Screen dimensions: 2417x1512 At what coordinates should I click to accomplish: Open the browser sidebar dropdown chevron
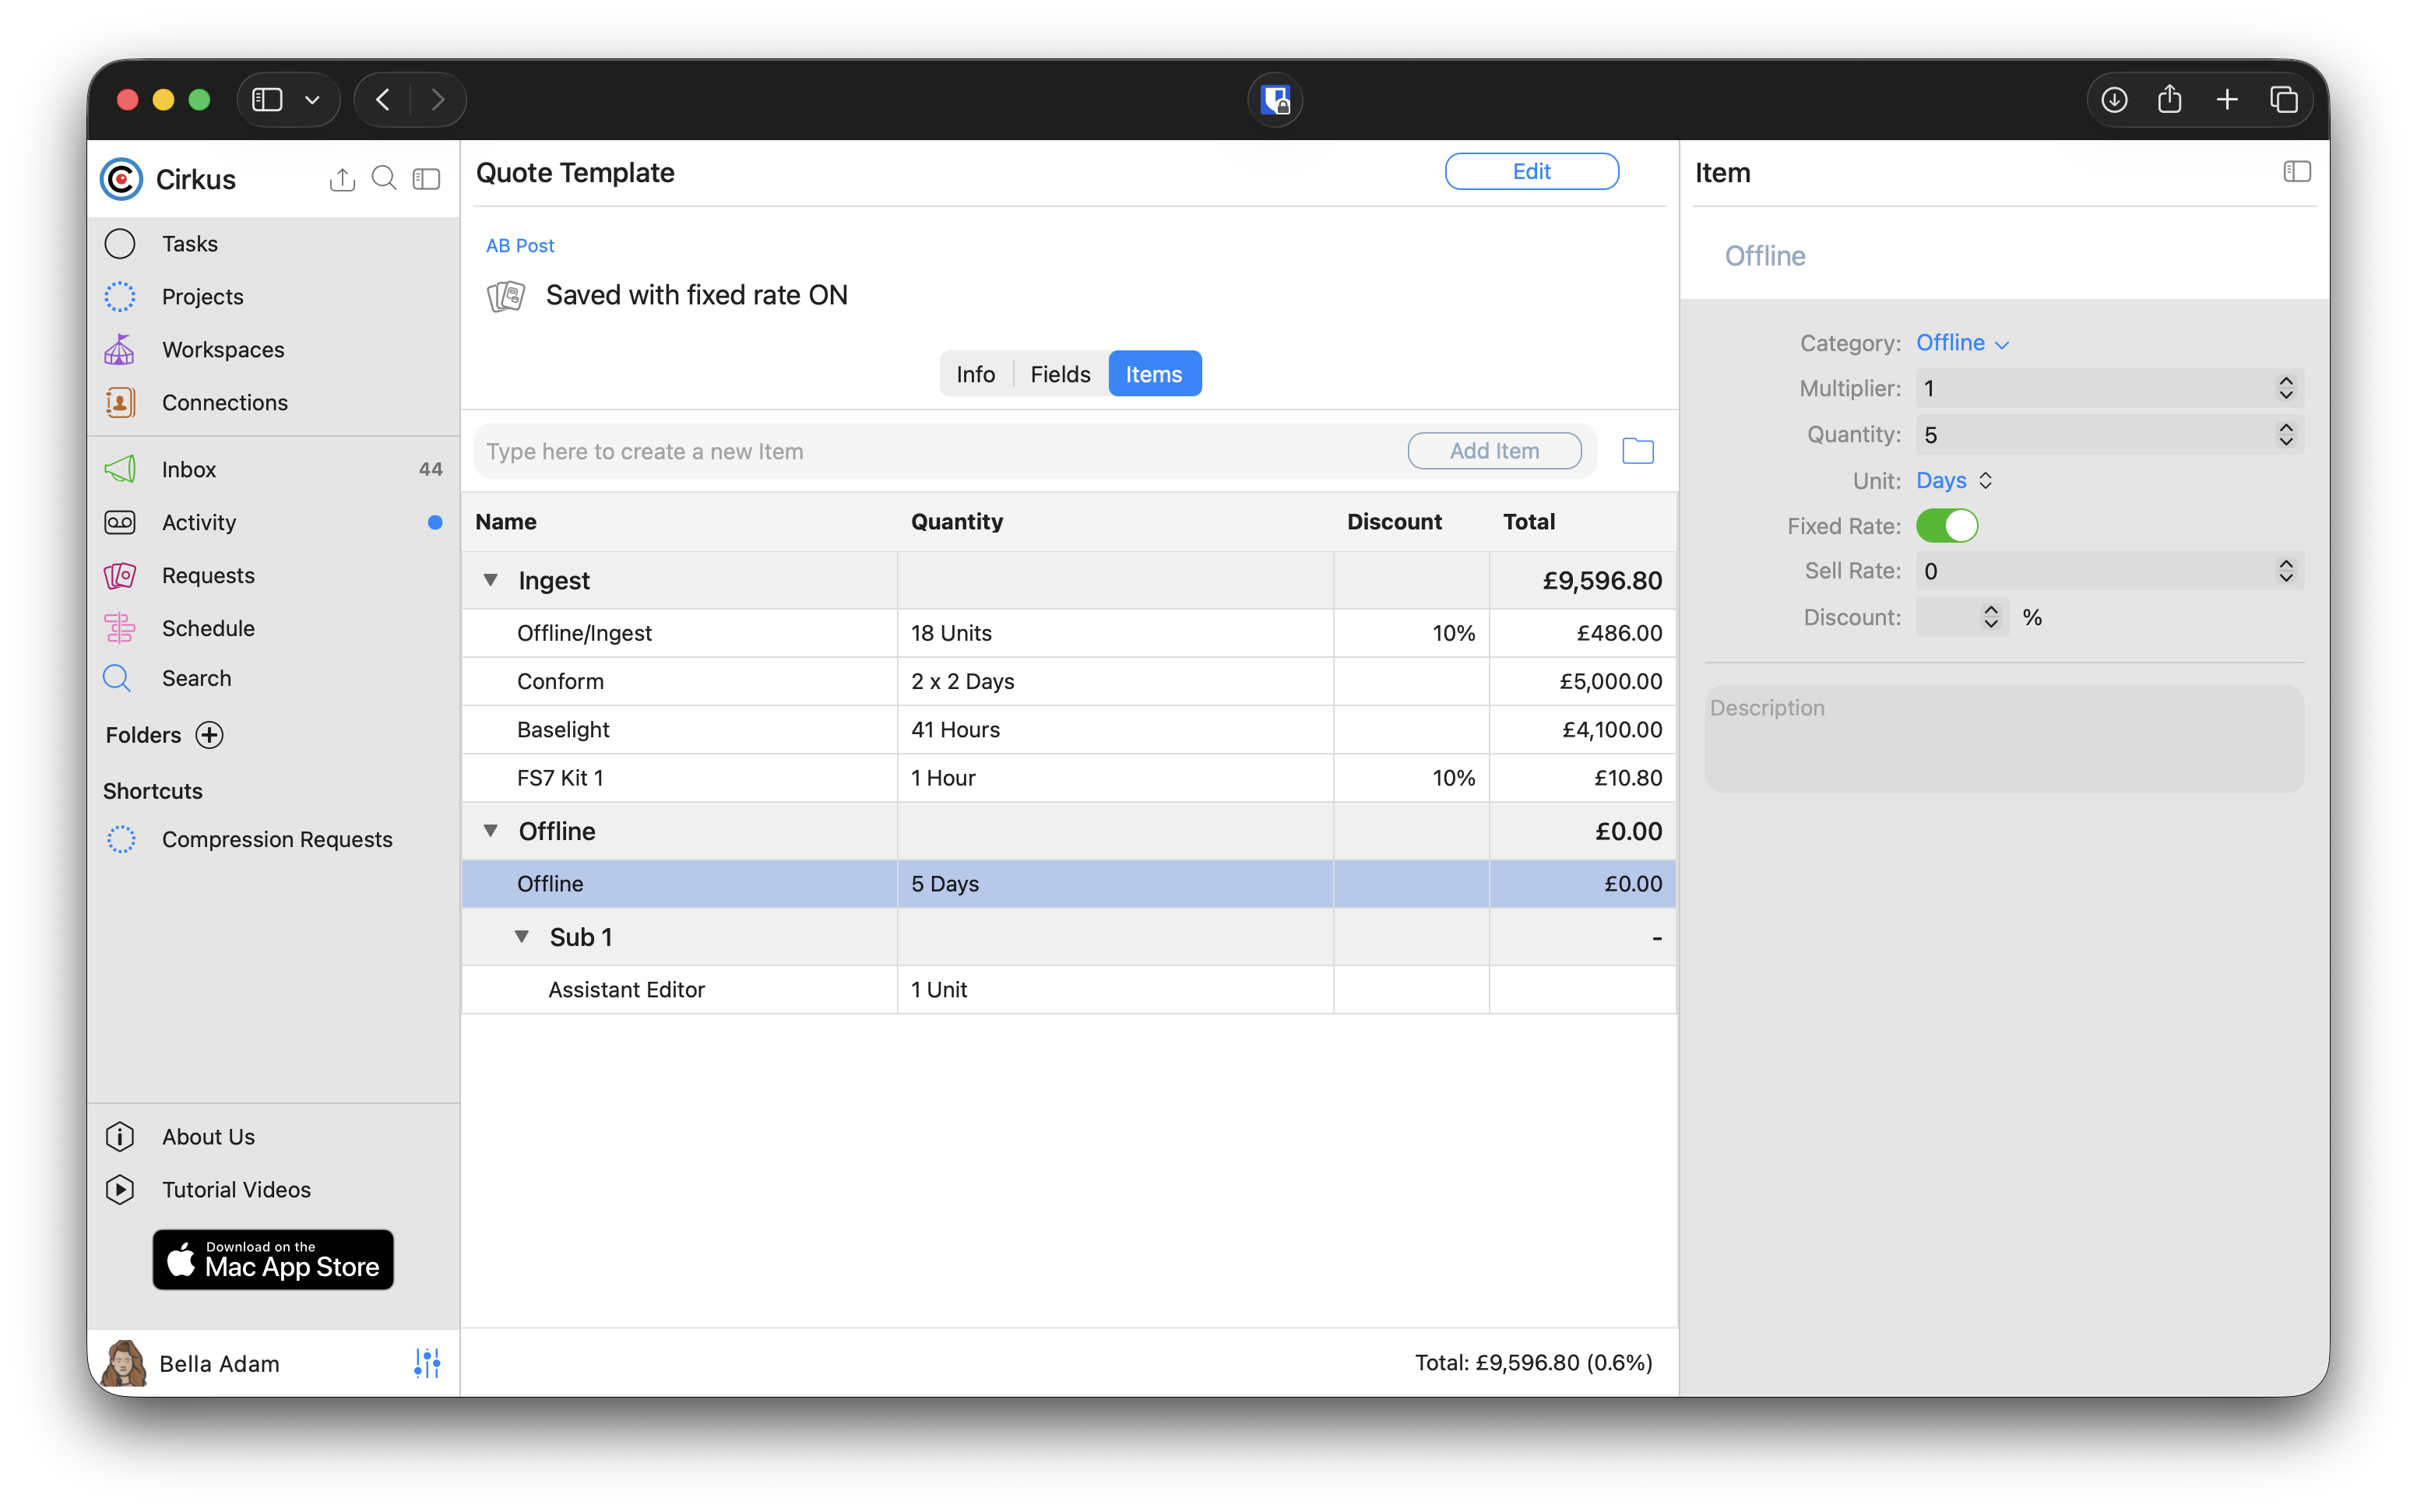click(312, 100)
